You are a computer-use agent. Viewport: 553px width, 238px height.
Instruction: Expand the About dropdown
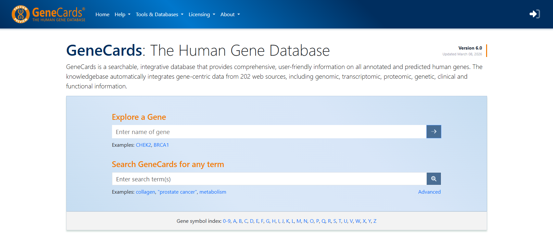230,14
